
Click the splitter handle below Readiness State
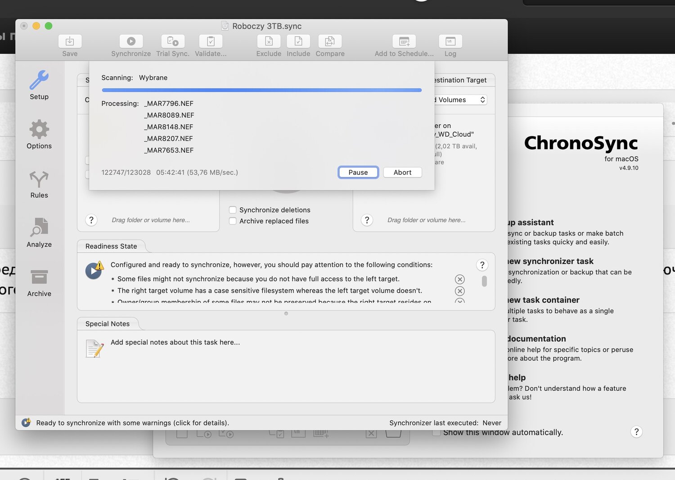coord(286,313)
